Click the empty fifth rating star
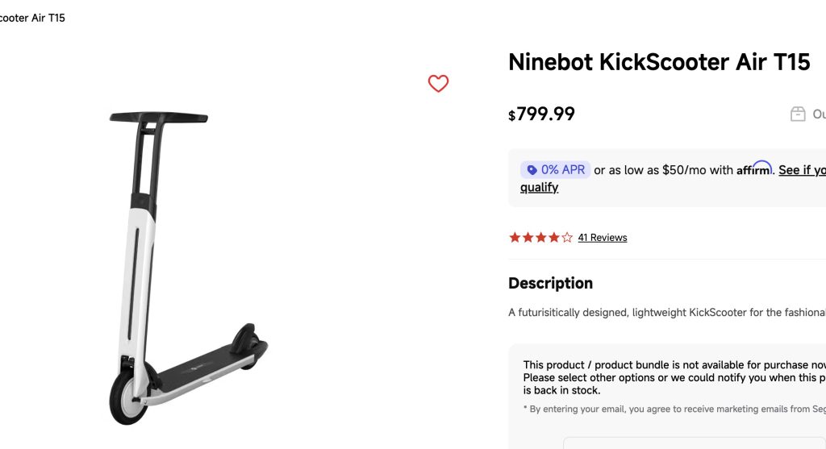This screenshot has height=449, width=826. (567, 238)
